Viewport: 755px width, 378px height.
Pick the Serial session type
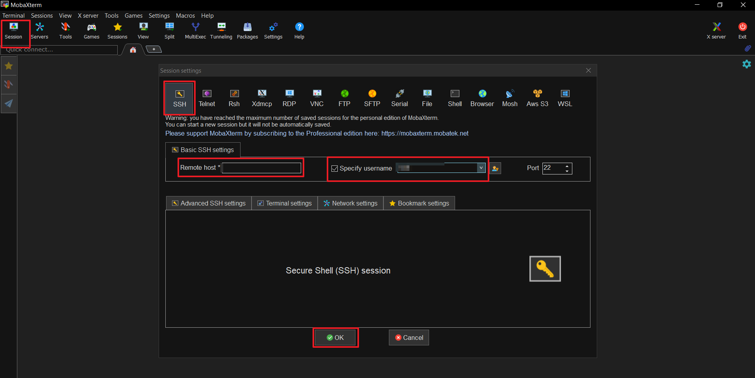(399, 98)
